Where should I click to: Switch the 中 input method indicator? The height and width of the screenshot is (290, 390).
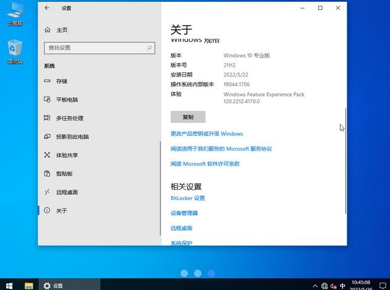(x=342, y=286)
